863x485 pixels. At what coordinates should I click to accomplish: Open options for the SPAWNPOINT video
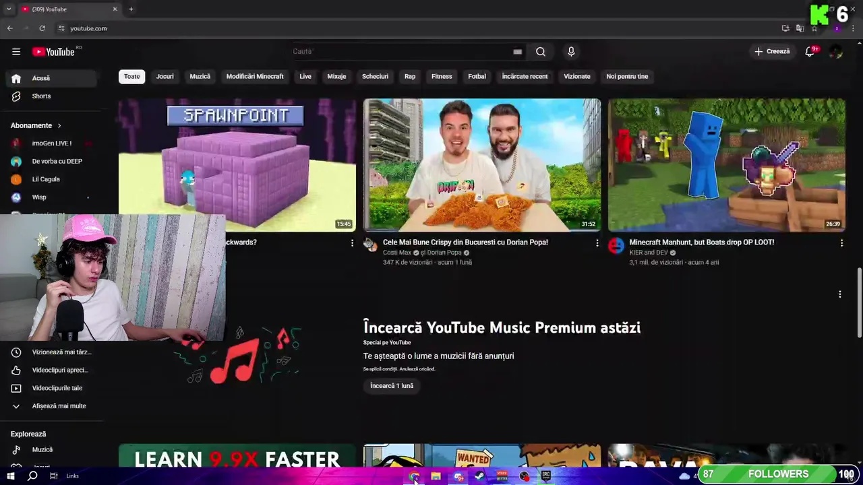(352, 243)
